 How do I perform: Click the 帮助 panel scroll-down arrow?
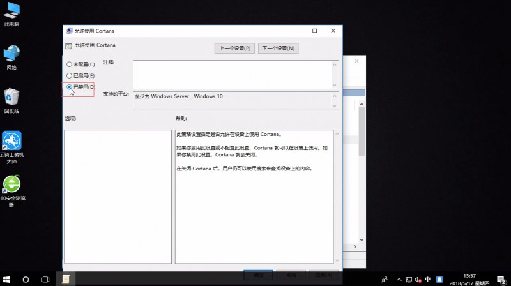[337, 260]
